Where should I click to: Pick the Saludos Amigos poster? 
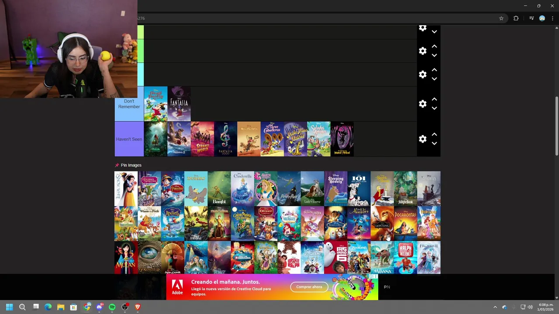coord(319,139)
